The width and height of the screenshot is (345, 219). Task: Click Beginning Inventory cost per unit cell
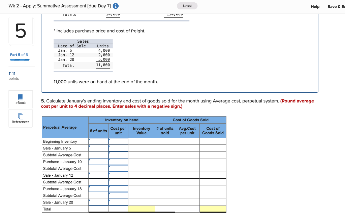[118, 141]
